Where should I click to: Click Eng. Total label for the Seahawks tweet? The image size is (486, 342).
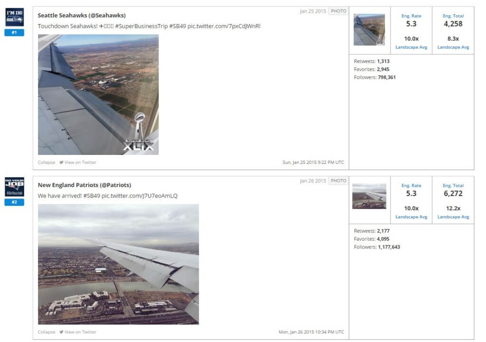coord(453,16)
